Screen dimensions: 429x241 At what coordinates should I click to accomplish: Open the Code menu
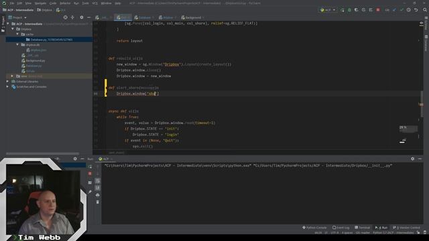[53, 3]
